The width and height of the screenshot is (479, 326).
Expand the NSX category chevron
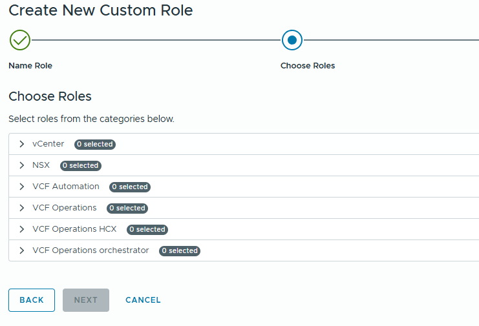22,165
